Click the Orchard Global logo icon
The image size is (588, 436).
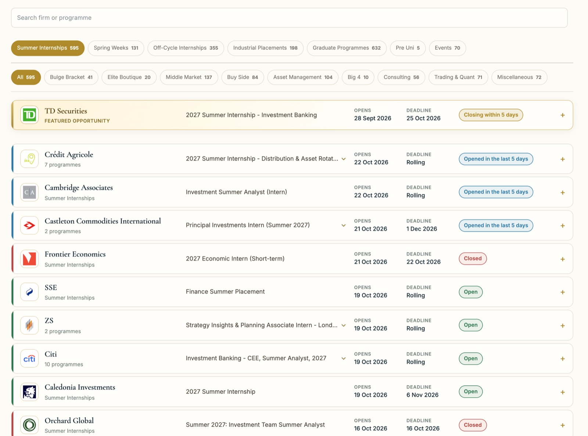coord(29,425)
